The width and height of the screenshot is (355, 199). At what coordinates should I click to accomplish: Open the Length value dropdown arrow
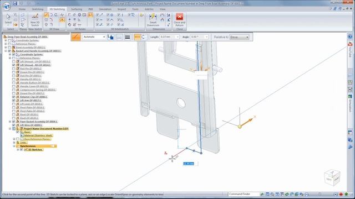[x=177, y=37]
